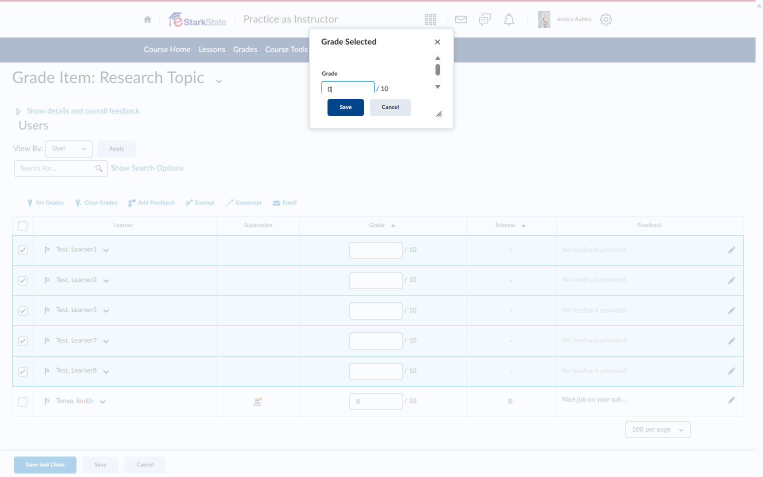Click the dialog scrollbar thumb
Image resolution: width=763 pixels, height=477 pixels.
point(437,69)
